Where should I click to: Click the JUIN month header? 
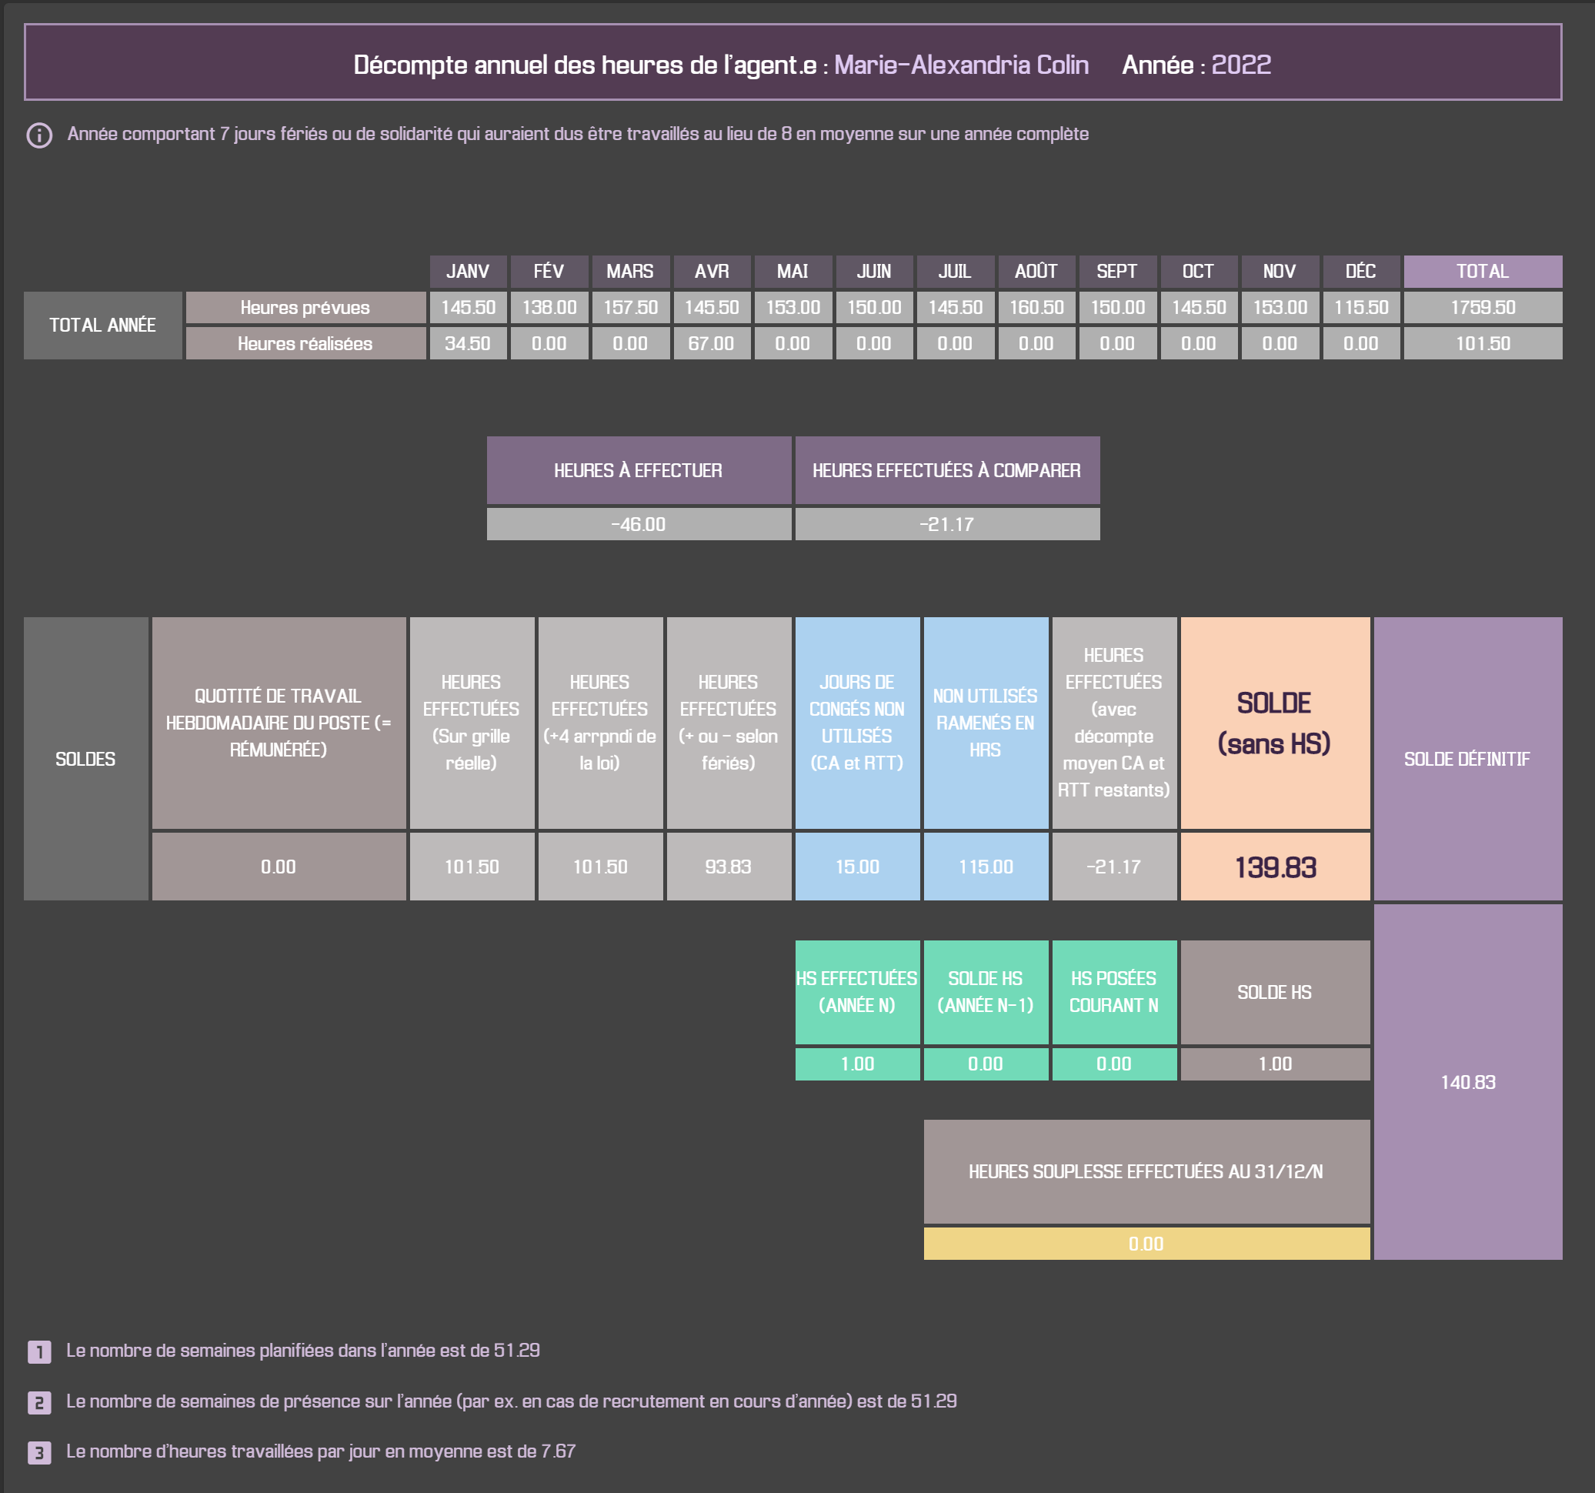[875, 272]
